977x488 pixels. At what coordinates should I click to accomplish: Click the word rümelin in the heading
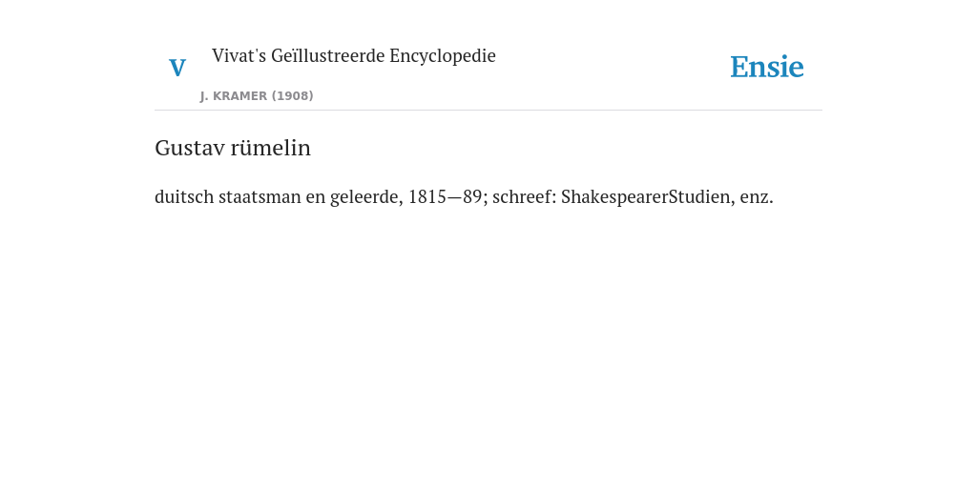pyautogui.click(x=270, y=148)
